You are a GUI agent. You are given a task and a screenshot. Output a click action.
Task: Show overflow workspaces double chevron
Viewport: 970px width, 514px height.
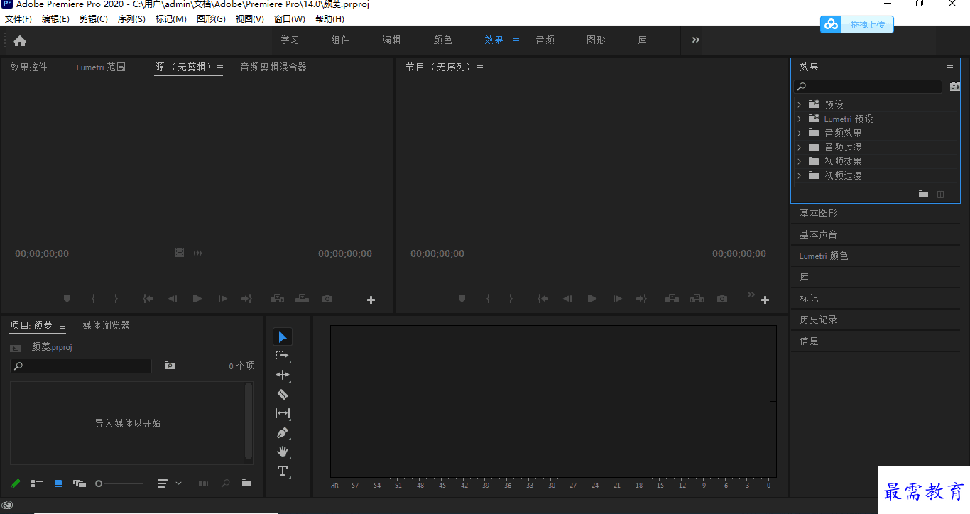[696, 40]
